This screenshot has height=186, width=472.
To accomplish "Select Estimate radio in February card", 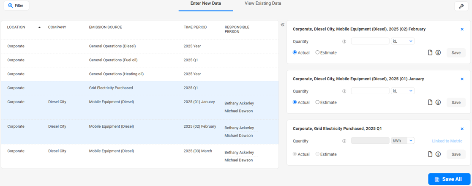I will [x=317, y=52].
